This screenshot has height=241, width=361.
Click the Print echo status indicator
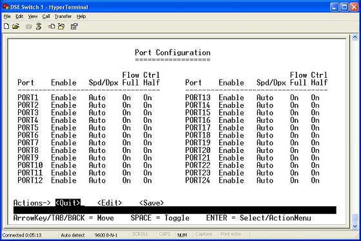231,234
